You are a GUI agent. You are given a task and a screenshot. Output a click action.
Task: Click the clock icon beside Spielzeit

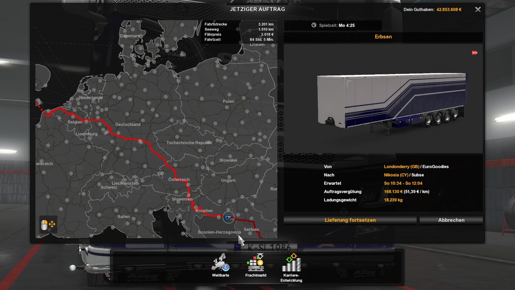click(x=314, y=25)
